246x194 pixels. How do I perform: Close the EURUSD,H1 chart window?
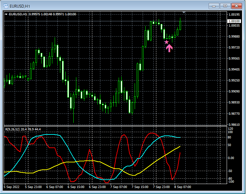(237, 6)
